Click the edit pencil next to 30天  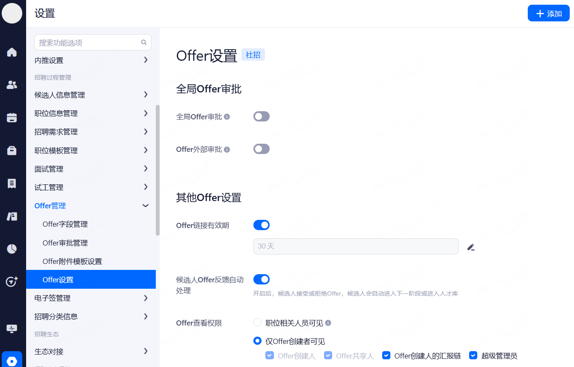(x=471, y=247)
